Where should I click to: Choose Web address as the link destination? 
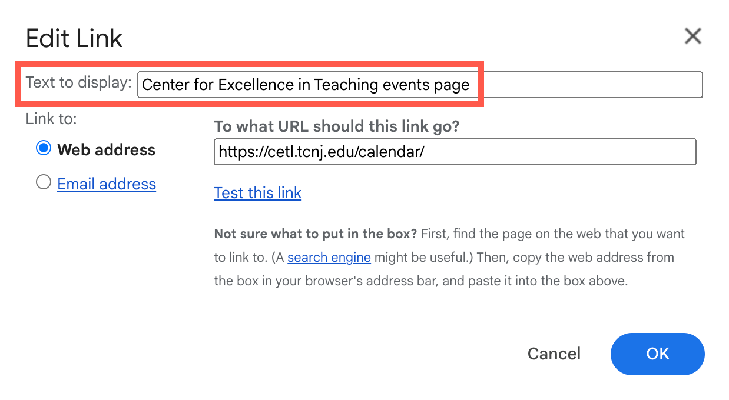tap(43, 149)
